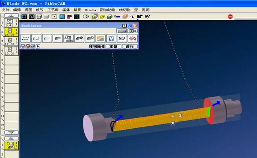Click the dark crescent toolbar icon
Screen dimensions: 257x158
77,16
